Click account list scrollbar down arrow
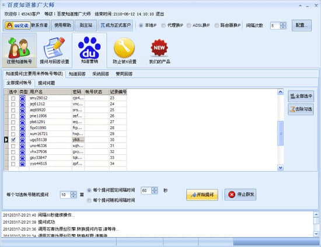 281,168
